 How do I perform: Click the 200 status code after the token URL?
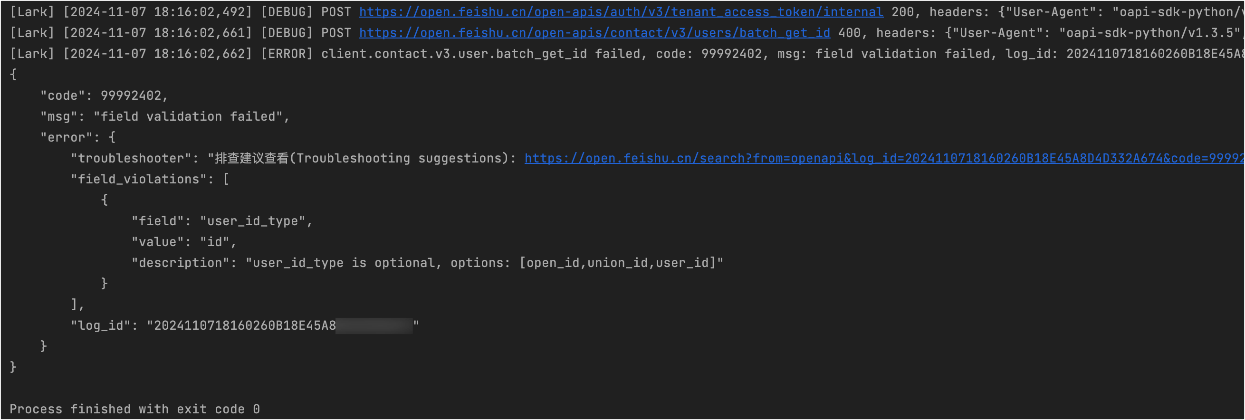902,12
